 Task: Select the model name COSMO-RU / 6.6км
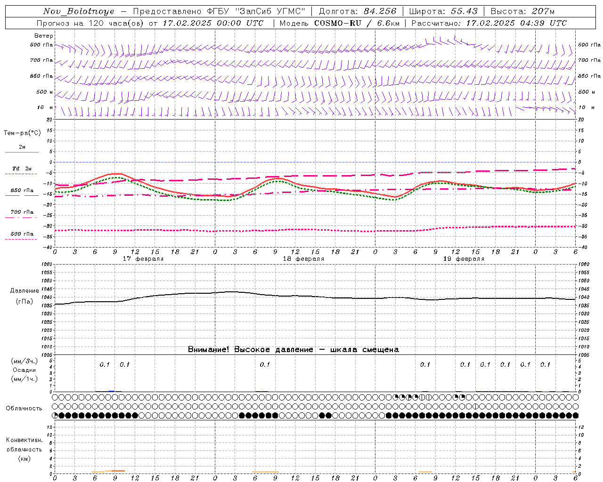click(357, 23)
